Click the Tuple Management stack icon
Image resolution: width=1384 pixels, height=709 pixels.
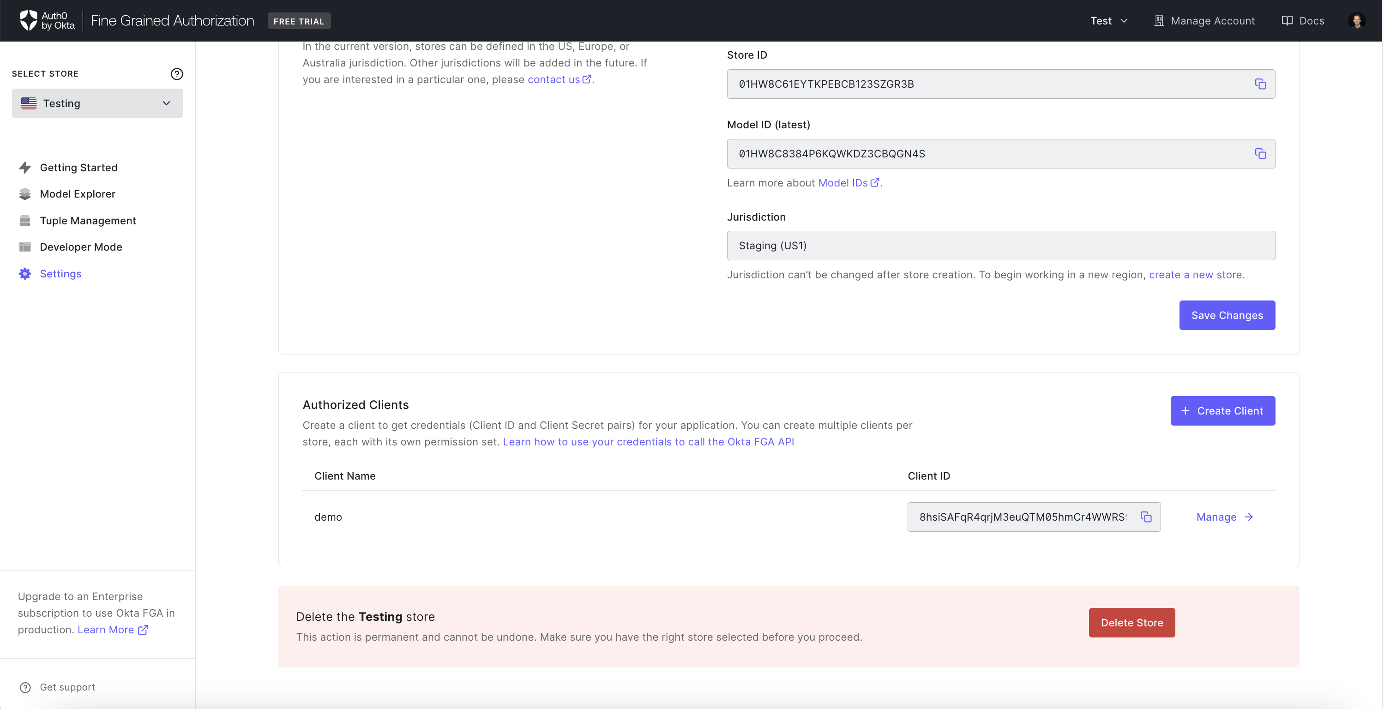click(25, 221)
